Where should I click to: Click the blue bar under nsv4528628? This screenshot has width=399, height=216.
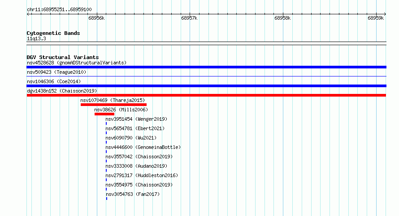point(206,67)
